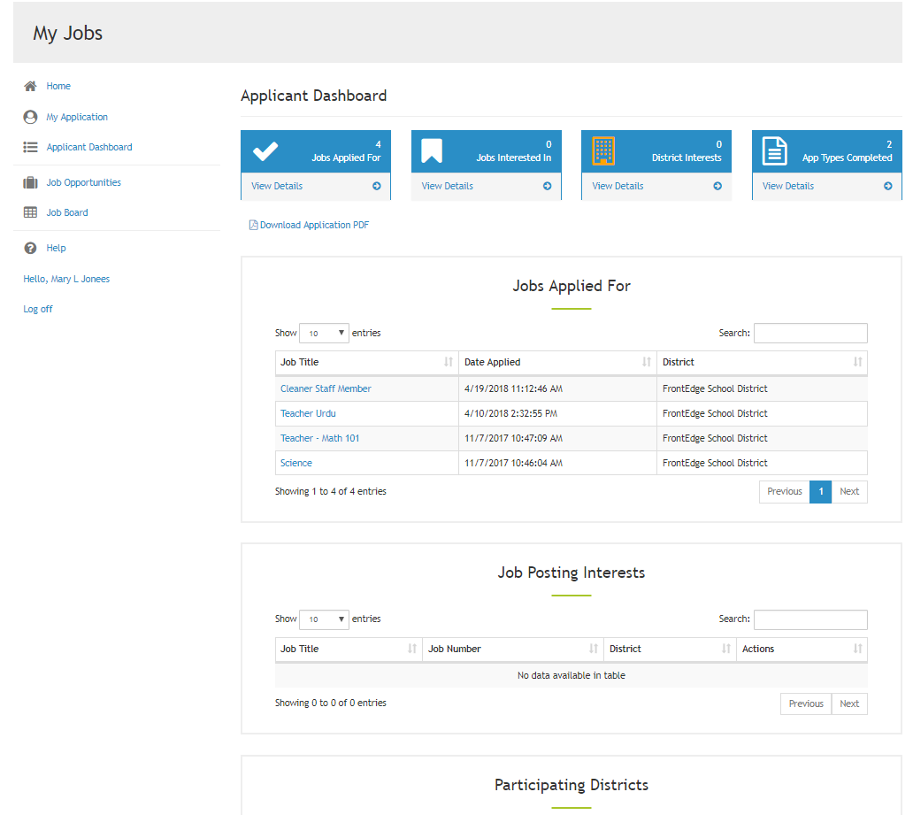This screenshot has width=913, height=815.
Task: Click the checkmark icon on Jobs Applied For card
Action: (x=265, y=150)
